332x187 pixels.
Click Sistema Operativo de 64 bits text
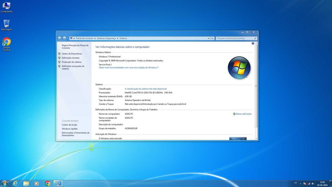tap(138, 100)
